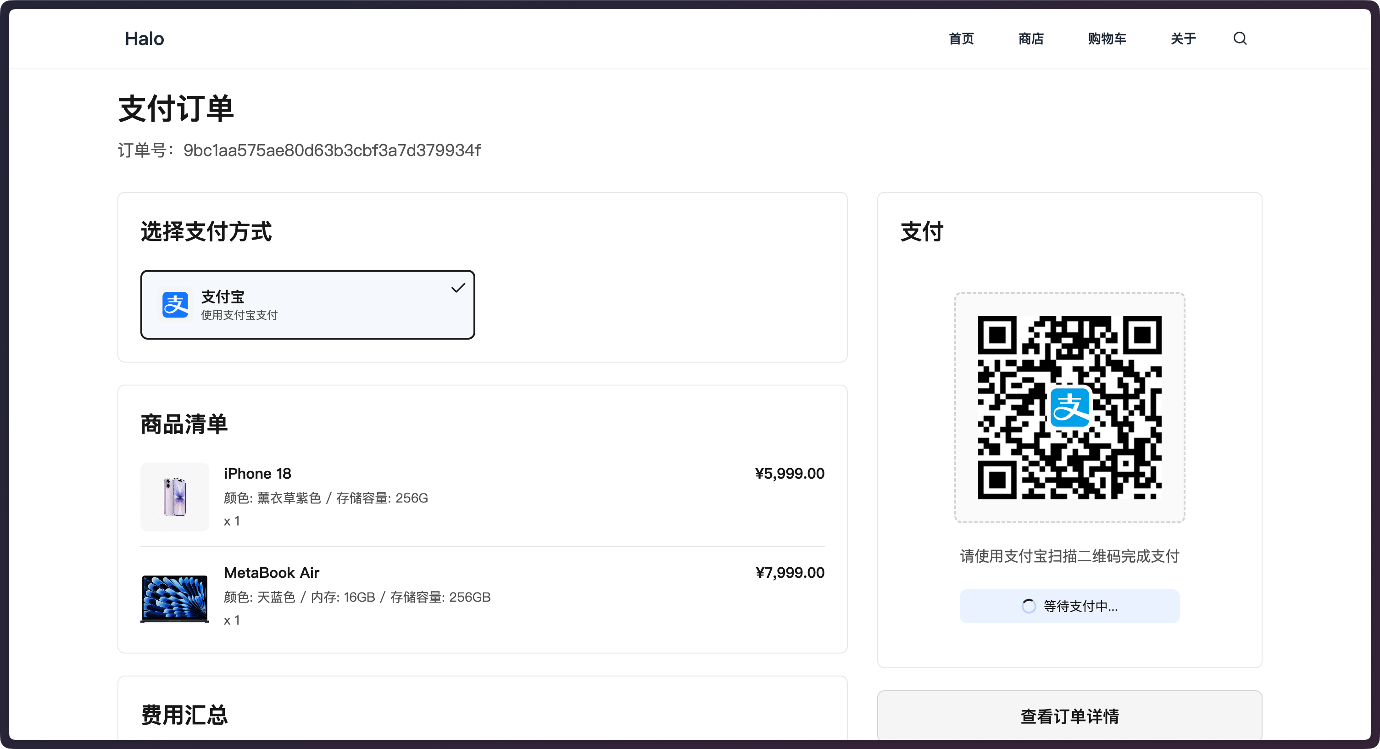
Task: Click the Halo site logo
Action: coord(144,39)
